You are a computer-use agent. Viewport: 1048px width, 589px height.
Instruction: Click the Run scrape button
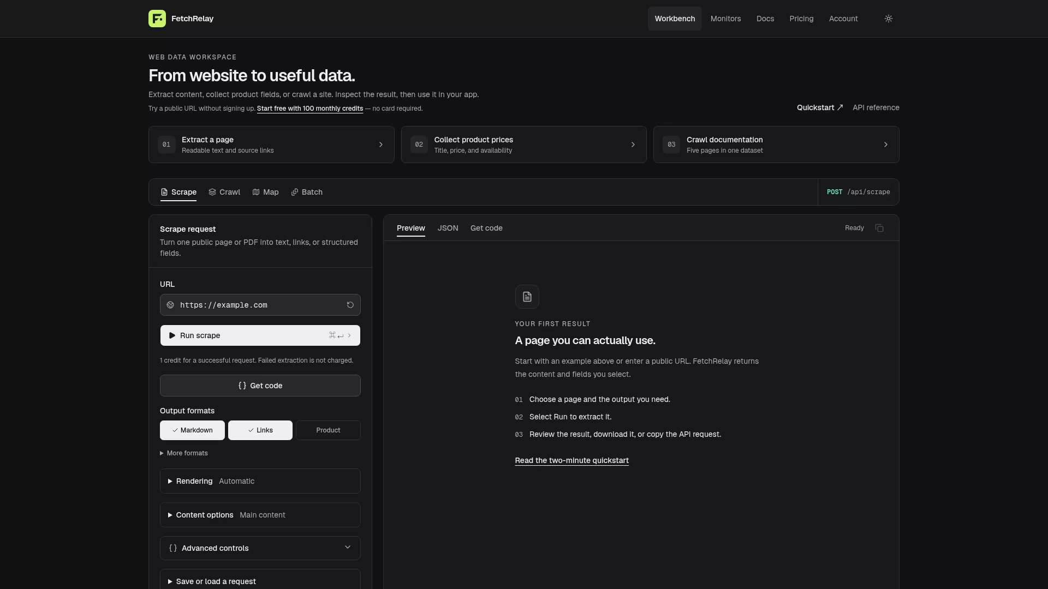tap(260, 335)
